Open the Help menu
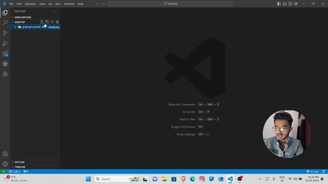Image resolution: width=328 pixels, height=184 pixels. pos(80,4)
